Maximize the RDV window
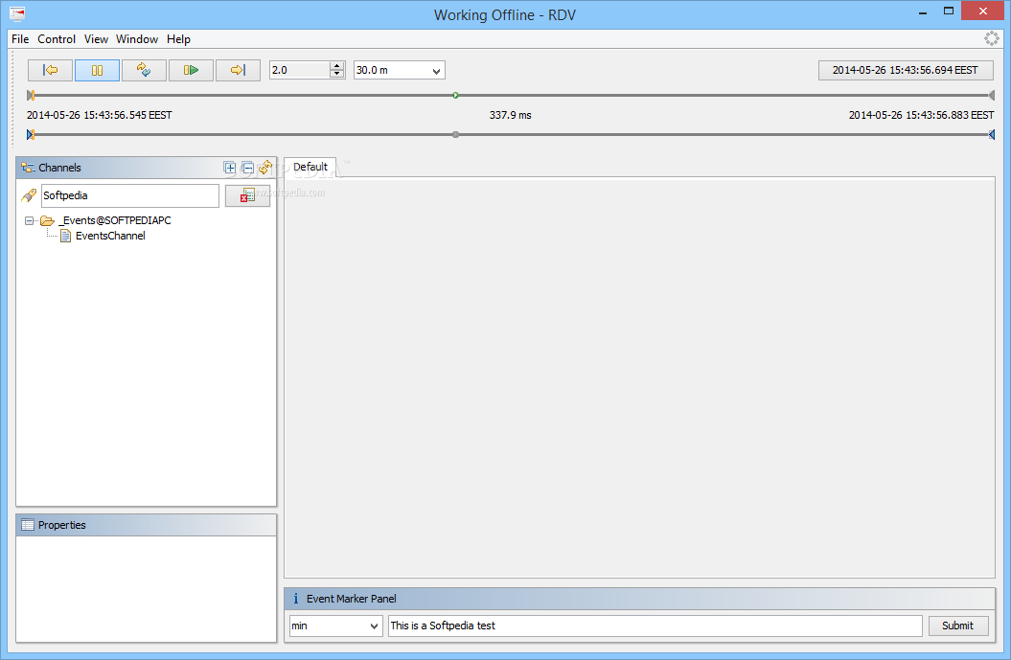The height and width of the screenshot is (660, 1011). tap(949, 11)
